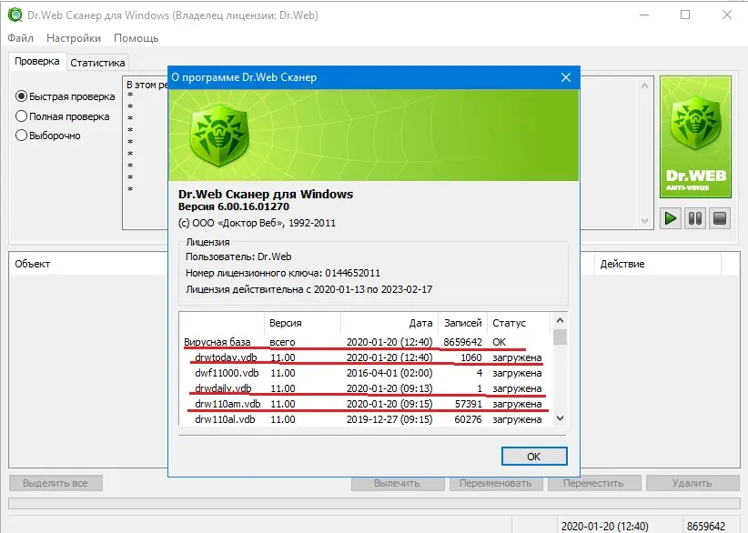Select the drwtoday.vdb row
Image resolution: width=748 pixels, height=533 pixels.
[x=365, y=357]
